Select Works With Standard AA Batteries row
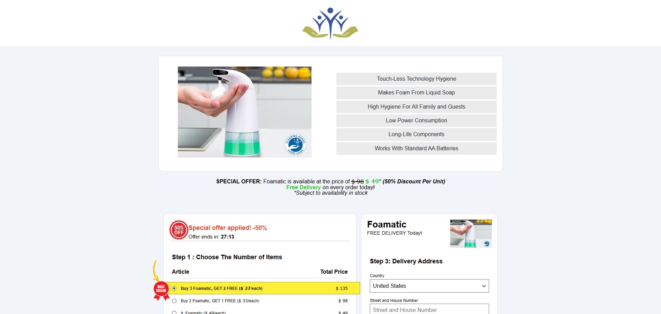661x314 pixels. click(x=416, y=149)
